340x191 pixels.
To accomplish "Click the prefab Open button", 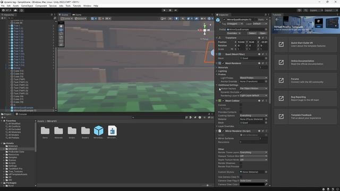I will pyautogui.click(x=262, y=33).
